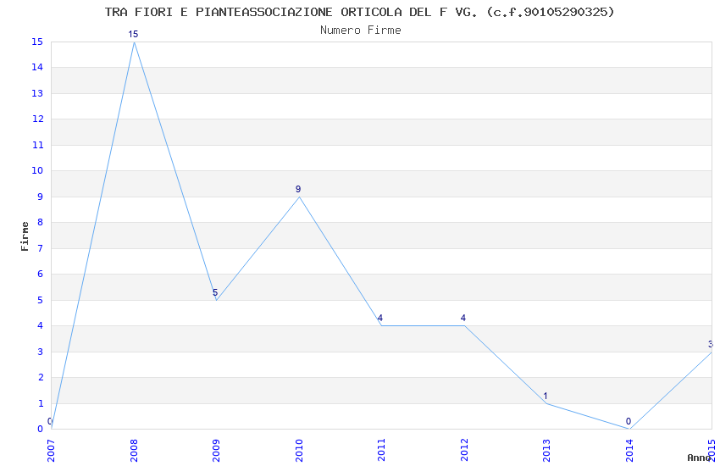Click the y-axis tick label 8

tap(41, 222)
